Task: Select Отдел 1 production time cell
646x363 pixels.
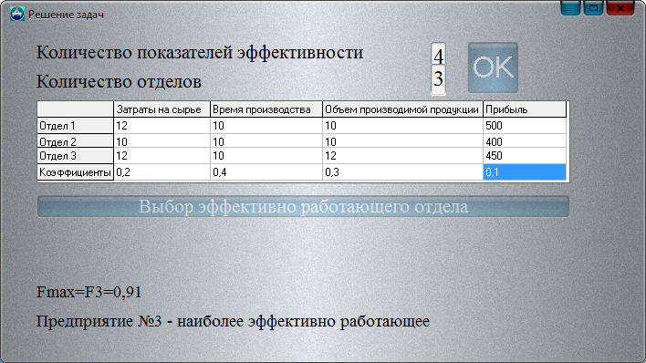Action: tap(266, 126)
